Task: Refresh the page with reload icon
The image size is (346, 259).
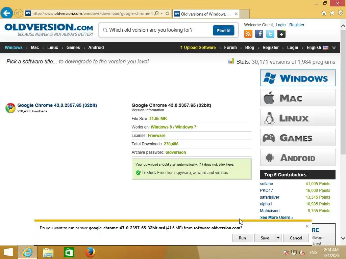Action: (167, 13)
